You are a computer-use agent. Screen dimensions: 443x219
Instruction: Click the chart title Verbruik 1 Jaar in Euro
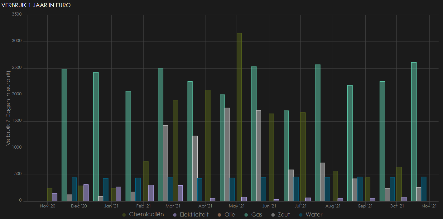click(x=36, y=5)
